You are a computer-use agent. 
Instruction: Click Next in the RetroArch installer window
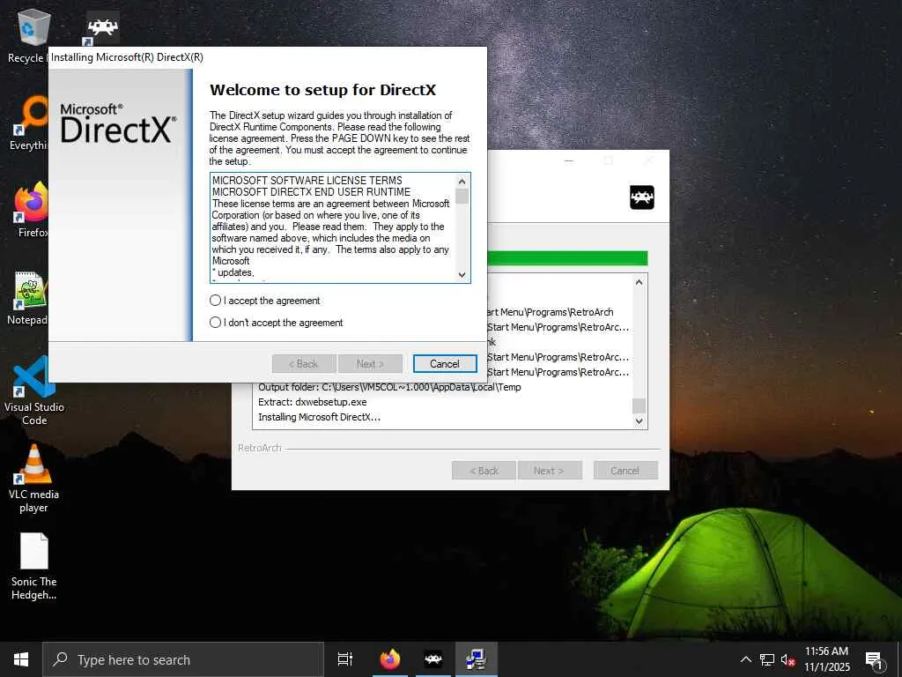coord(550,471)
